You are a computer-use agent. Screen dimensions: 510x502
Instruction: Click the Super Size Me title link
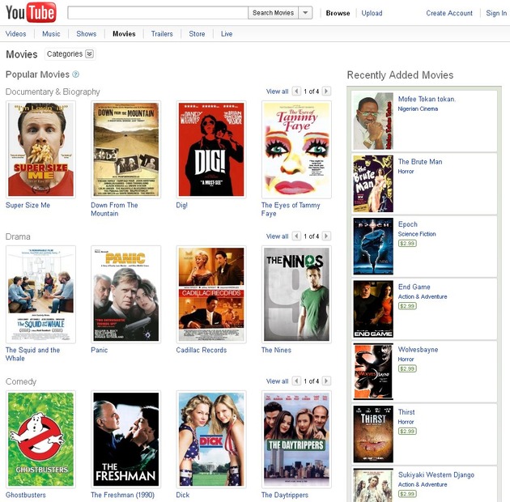pyautogui.click(x=28, y=206)
